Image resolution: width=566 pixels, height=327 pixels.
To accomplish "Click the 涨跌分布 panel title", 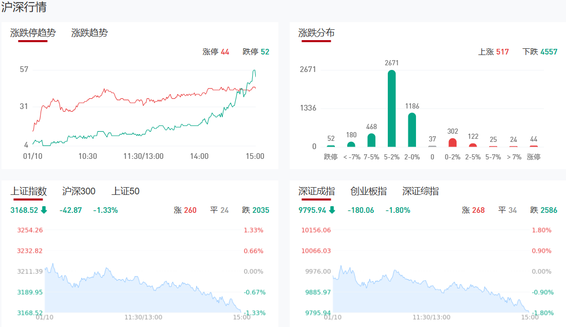I will pos(316,33).
